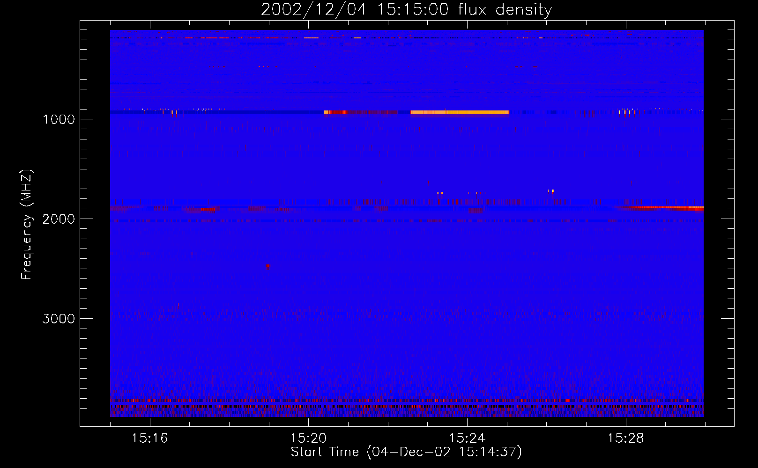Screen dimensions: 758x468
Task: Click the 1000 frequency tick label
Action: 59,119
